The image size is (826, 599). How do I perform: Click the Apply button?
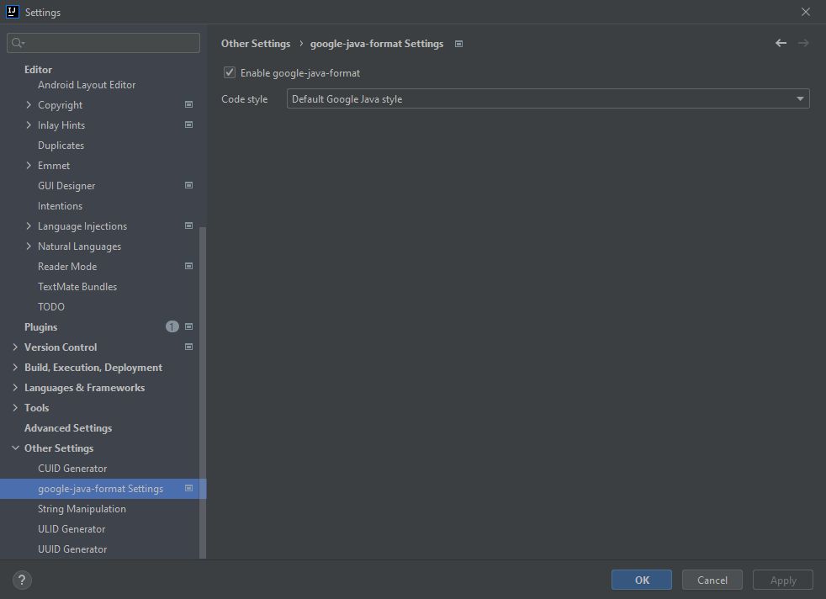pyautogui.click(x=783, y=580)
